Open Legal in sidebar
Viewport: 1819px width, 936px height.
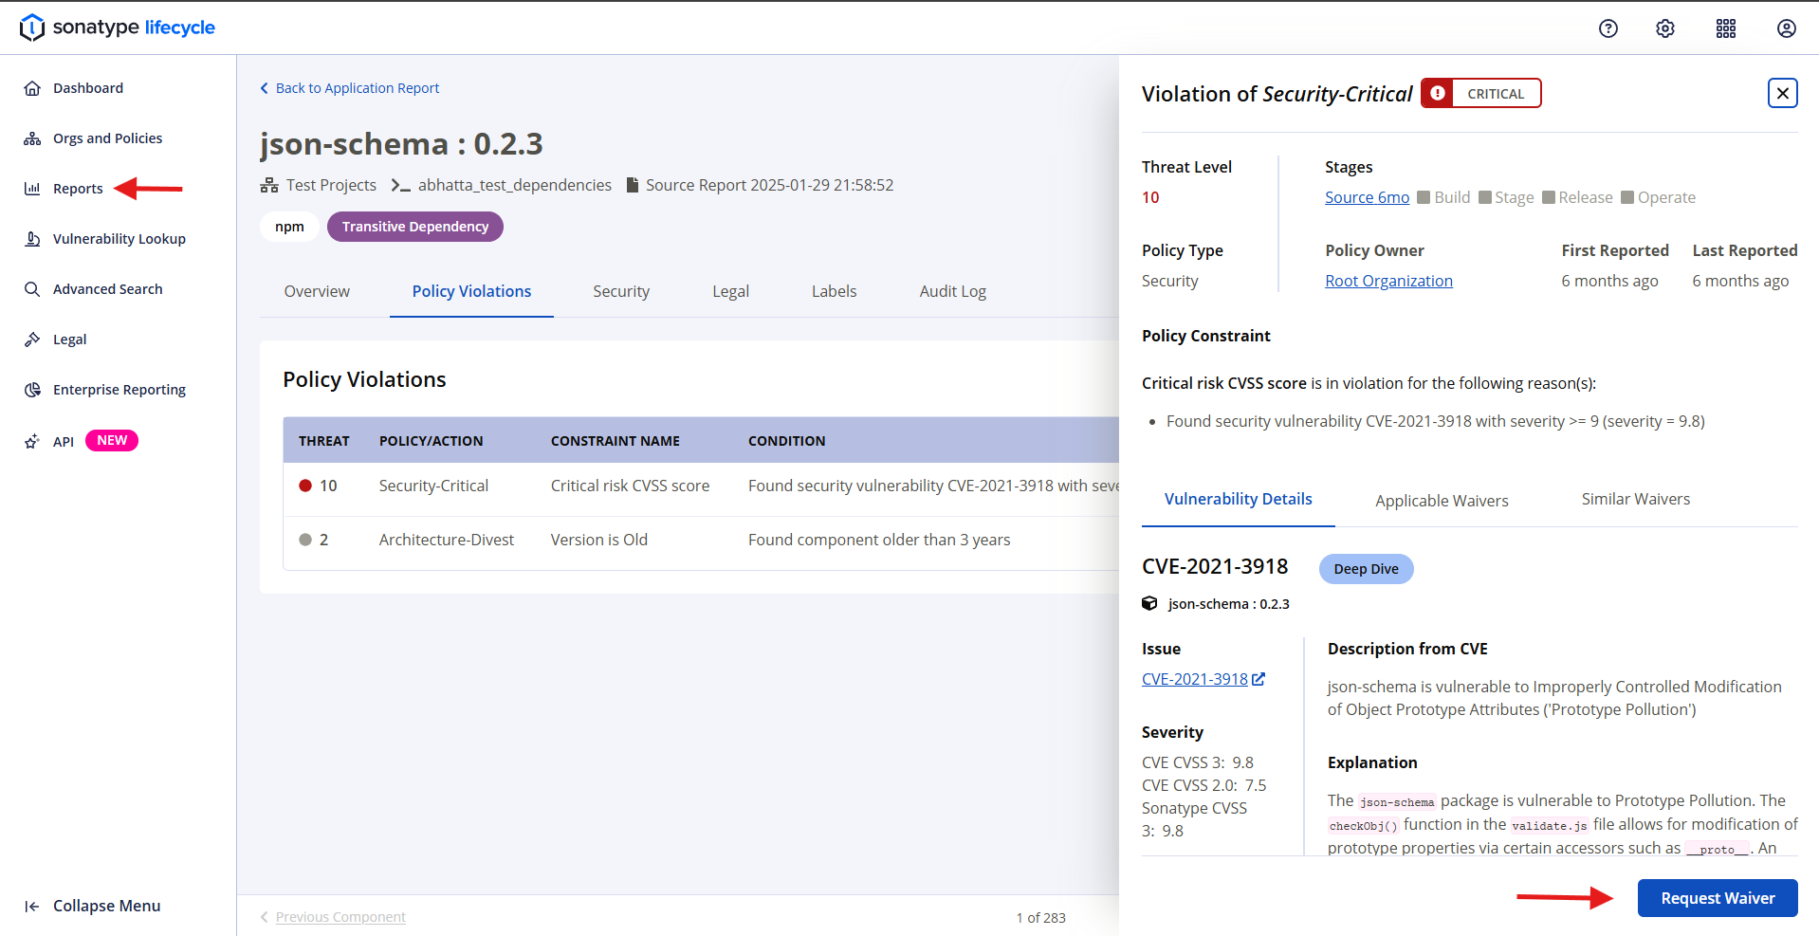(x=70, y=340)
